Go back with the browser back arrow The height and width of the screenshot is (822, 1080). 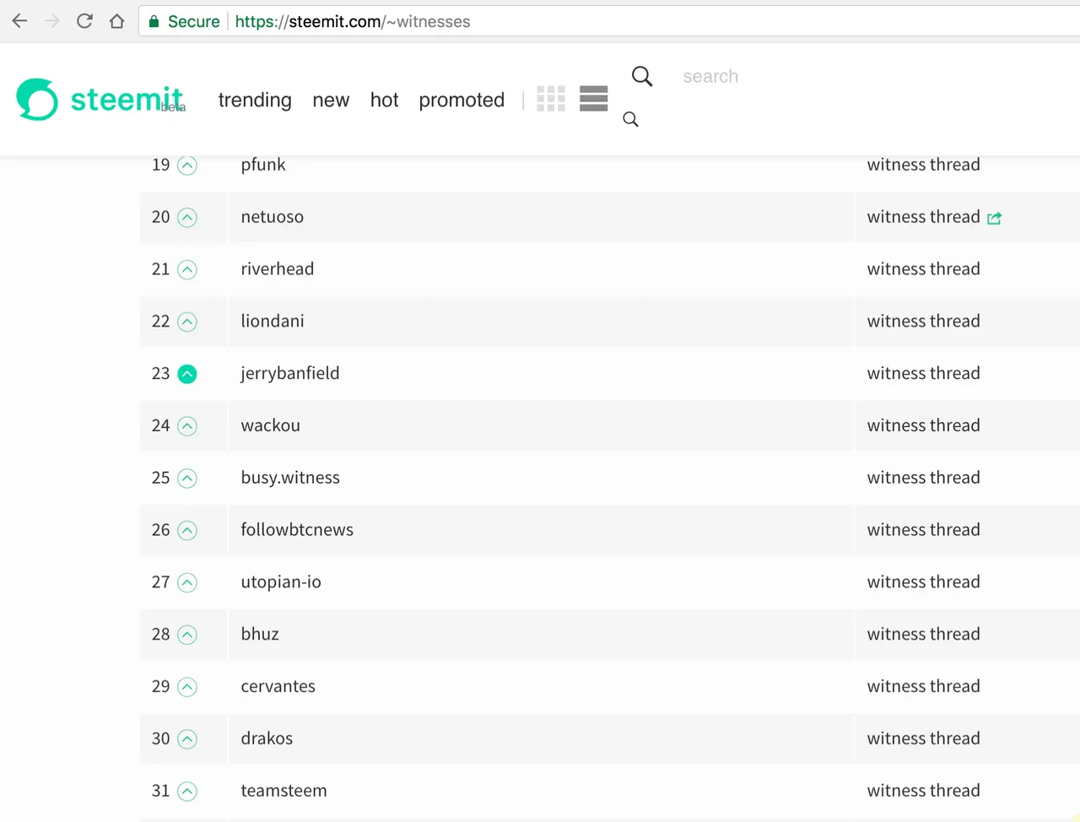click(20, 21)
